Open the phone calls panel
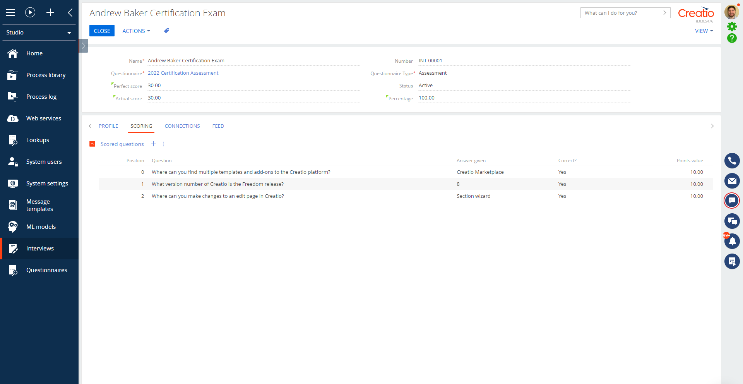The width and height of the screenshot is (743, 384). click(x=732, y=161)
